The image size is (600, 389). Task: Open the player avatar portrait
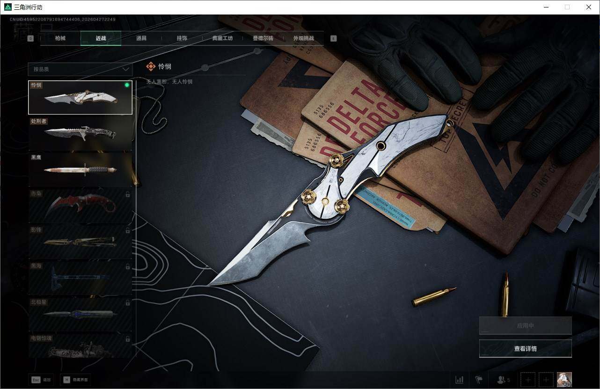pyautogui.click(x=564, y=380)
